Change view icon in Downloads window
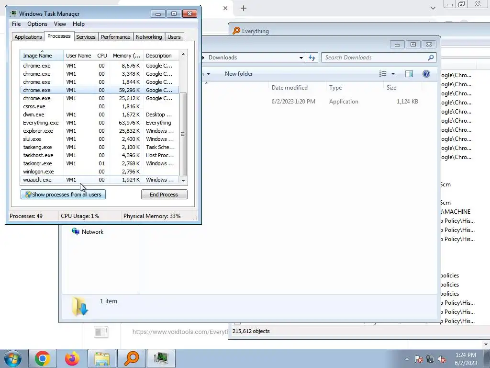This screenshot has height=368, width=490. [383, 74]
